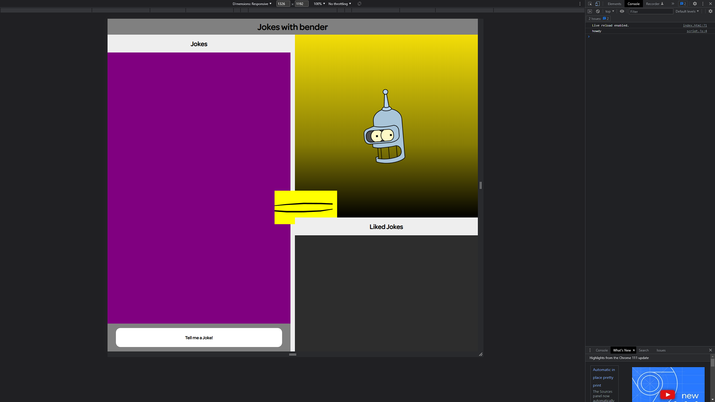Close the What's New tab
The width and height of the screenshot is (715, 402).
pyautogui.click(x=634, y=350)
